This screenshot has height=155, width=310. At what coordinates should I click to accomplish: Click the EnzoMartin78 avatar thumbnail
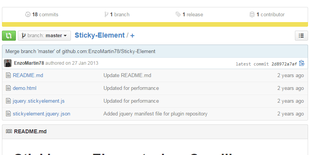point(8,63)
